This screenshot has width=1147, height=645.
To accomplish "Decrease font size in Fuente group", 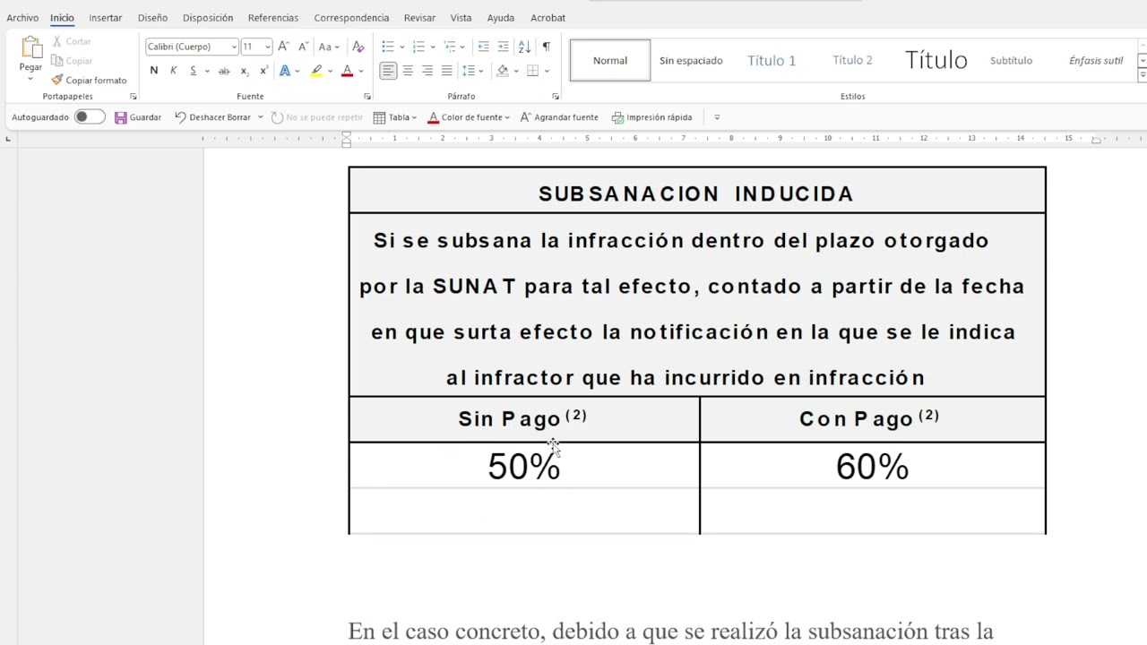I will [x=303, y=47].
